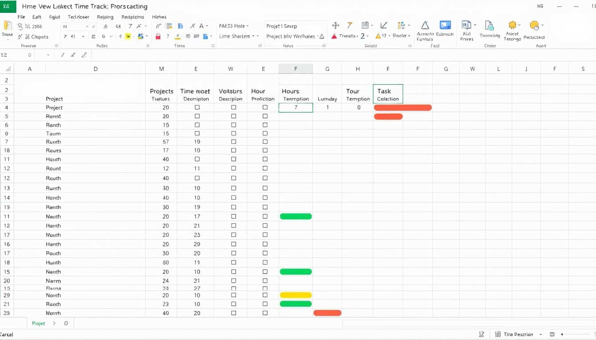Tick the Hour checkbox in Roues row
Viewport: 596px width, 340px height.
[265, 151]
